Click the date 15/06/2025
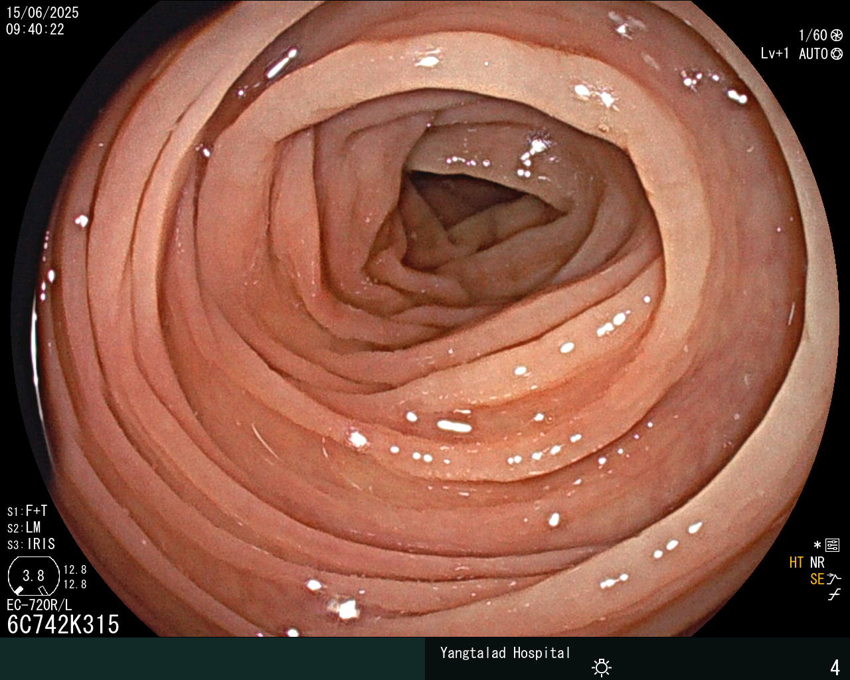Viewport: 850px width, 680px height. (x=42, y=13)
